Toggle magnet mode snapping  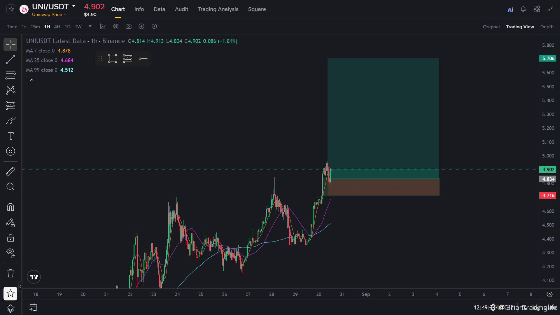pyautogui.click(x=10, y=207)
